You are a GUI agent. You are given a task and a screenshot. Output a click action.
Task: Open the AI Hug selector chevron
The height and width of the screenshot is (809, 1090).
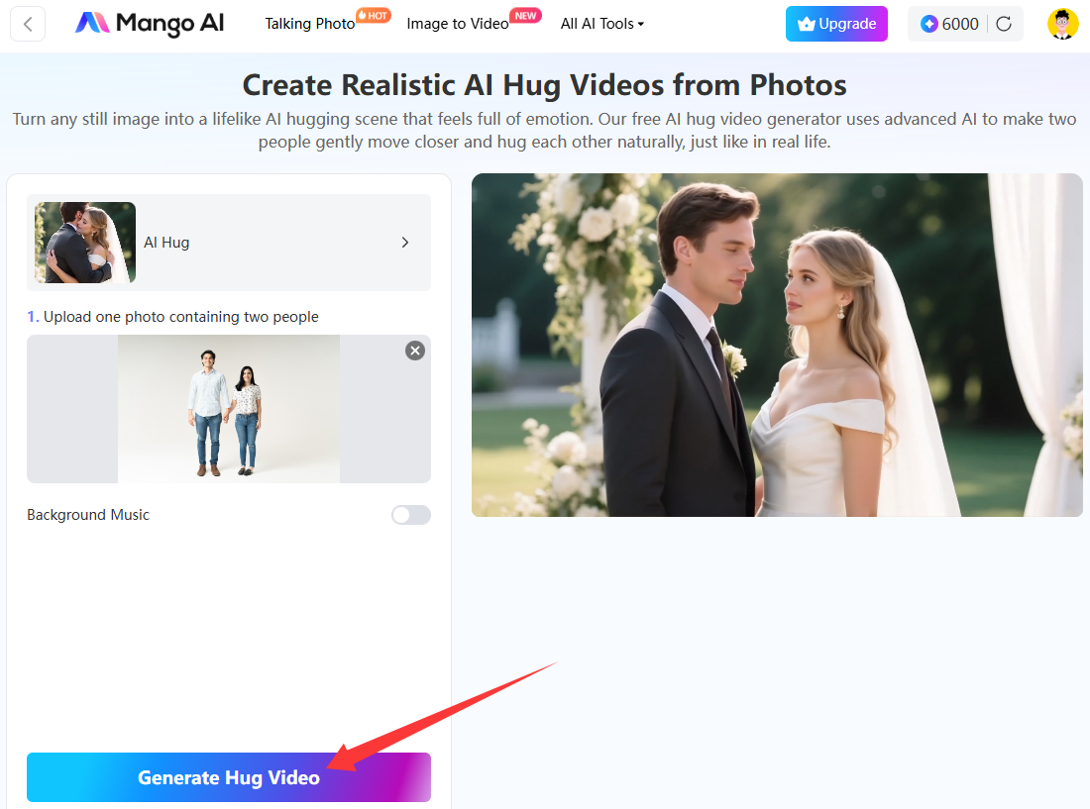point(404,243)
